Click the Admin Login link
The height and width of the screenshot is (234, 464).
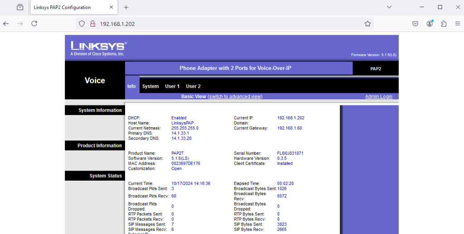[x=378, y=96]
